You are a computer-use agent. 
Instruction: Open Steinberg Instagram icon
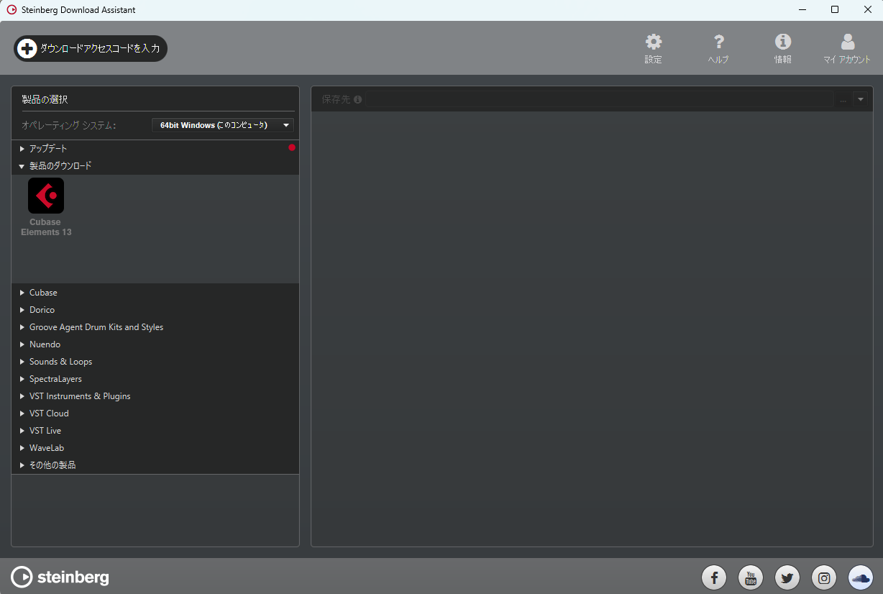tap(824, 577)
